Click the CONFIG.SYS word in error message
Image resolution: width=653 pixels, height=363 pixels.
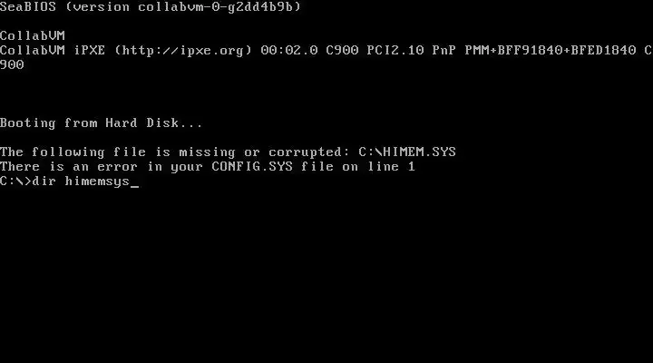(x=252, y=166)
